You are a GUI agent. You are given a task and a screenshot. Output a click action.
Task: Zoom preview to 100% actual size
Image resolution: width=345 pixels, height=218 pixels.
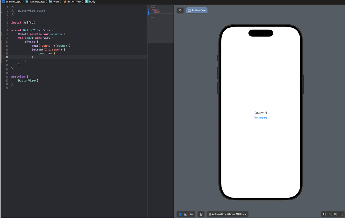(330, 214)
